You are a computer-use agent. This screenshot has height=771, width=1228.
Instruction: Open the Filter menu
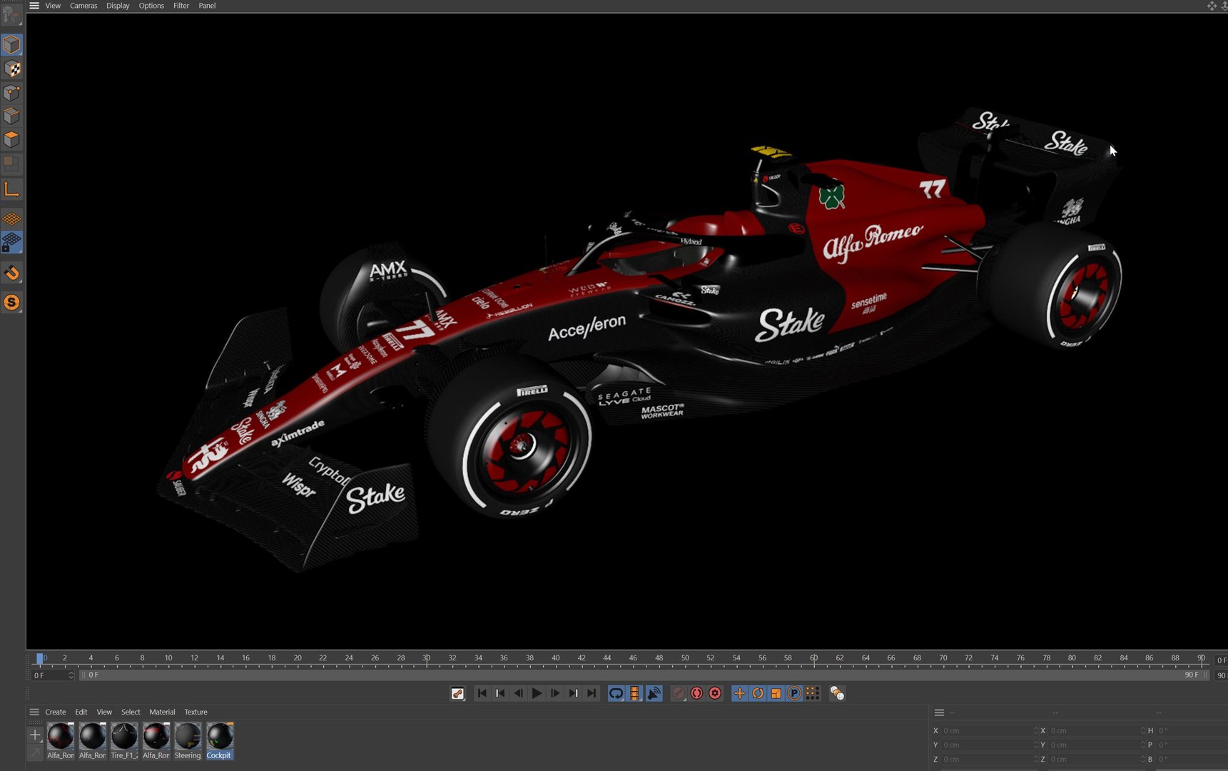pyautogui.click(x=181, y=6)
